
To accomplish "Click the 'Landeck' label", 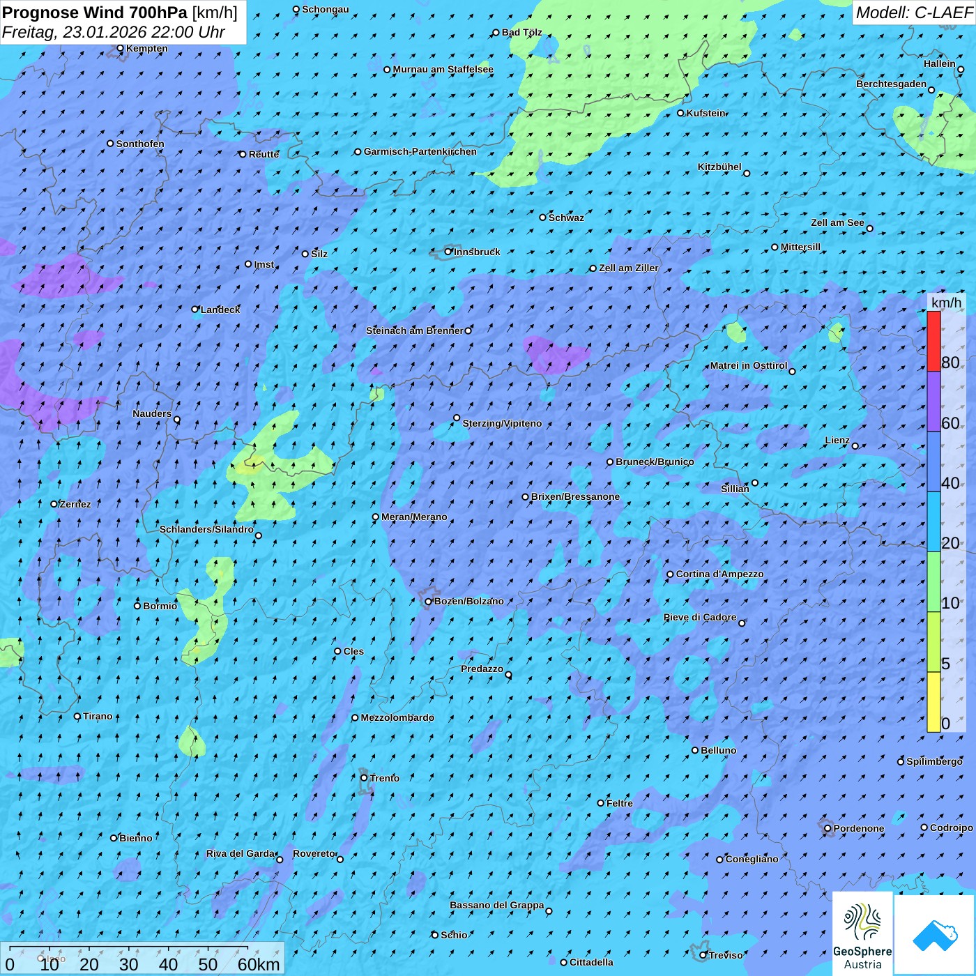I will (220, 310).
